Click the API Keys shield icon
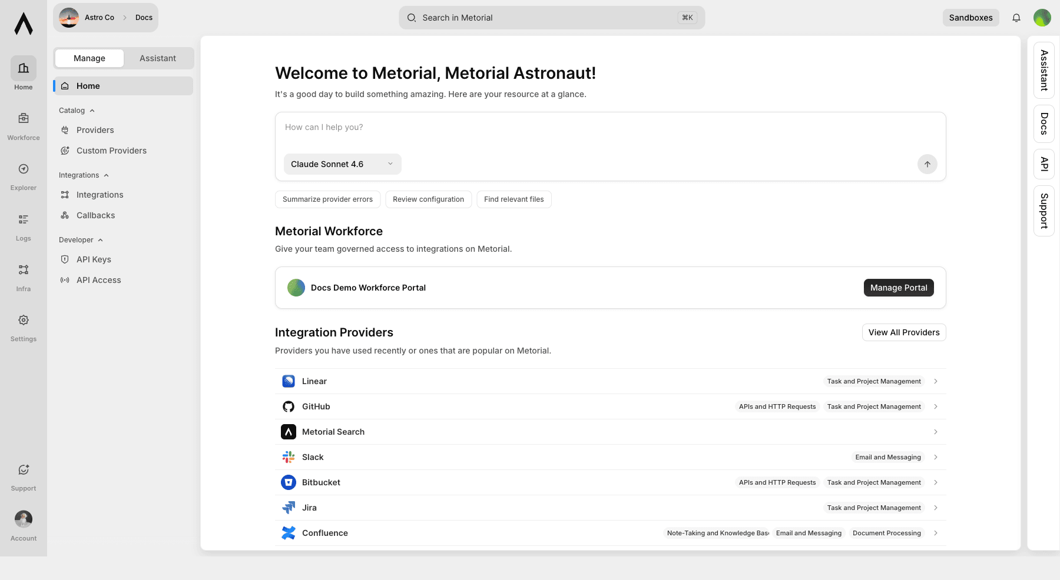 (65, 259)
